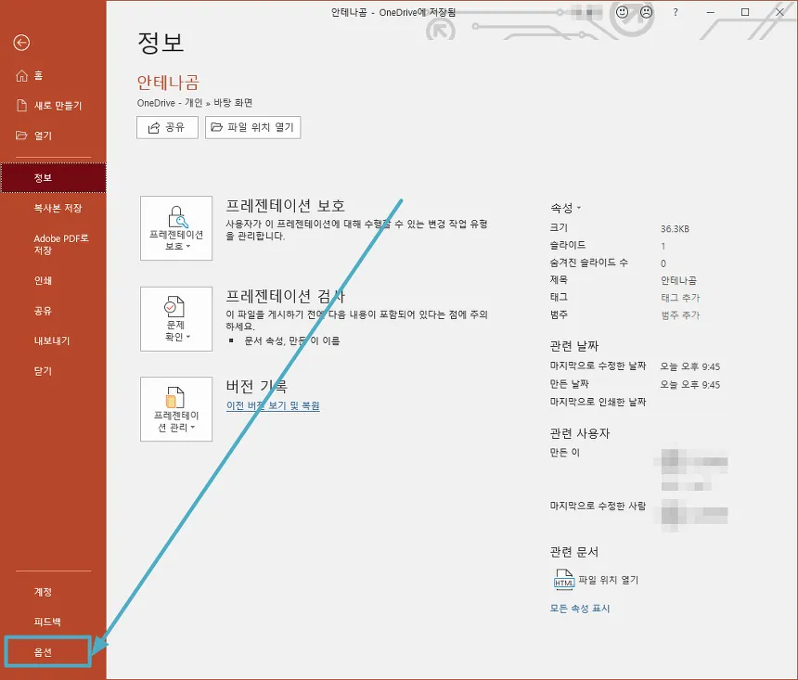
Task: Click the 파일 위치 열기 button
Action: [252, 127]
